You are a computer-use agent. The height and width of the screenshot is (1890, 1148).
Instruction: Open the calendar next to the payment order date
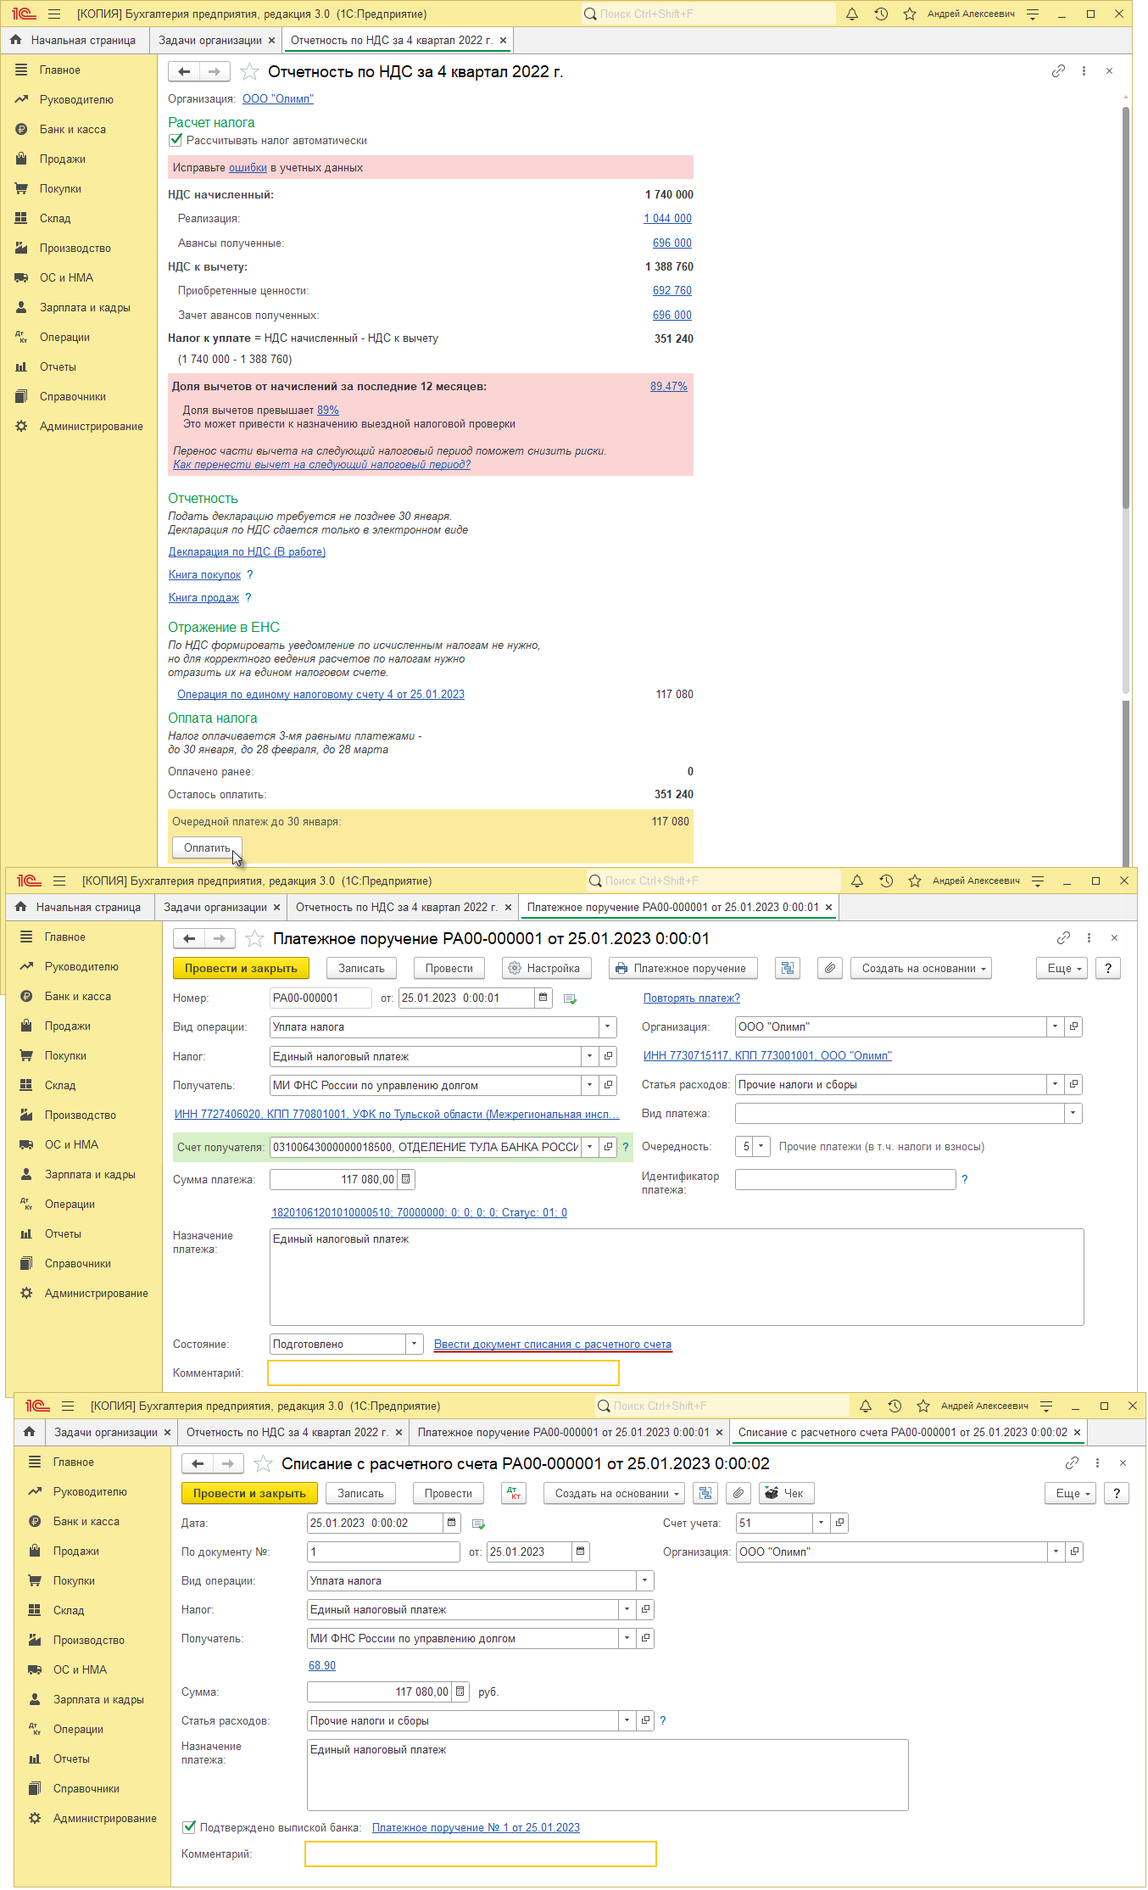[543, 998]
